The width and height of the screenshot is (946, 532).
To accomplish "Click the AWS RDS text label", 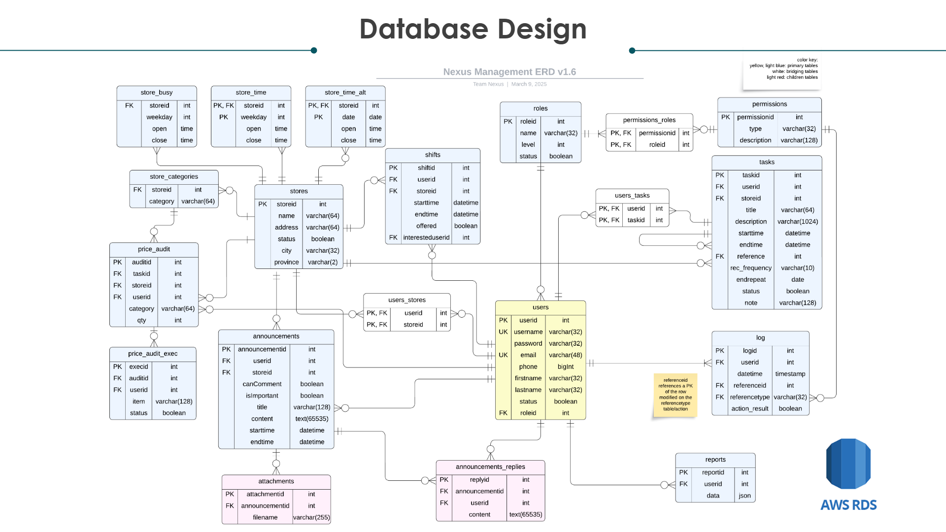I will (x=848, y=505).
